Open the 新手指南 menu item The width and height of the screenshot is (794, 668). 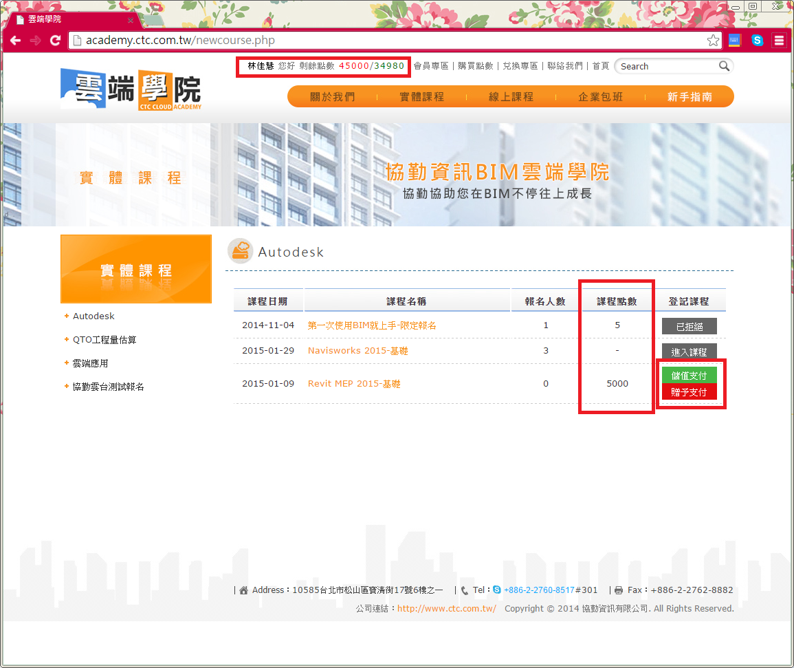tap(690, 97)
